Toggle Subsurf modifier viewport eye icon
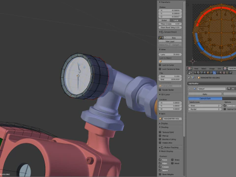Screen dimensions: 236x177 click(233, 88)
